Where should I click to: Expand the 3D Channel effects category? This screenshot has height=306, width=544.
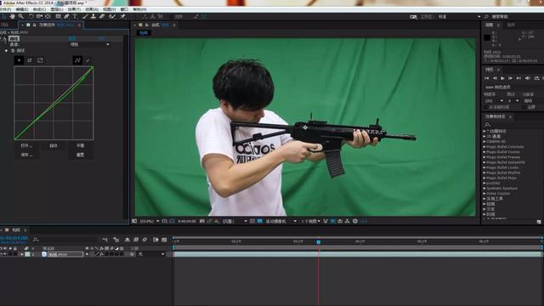click(x=484, y=136)
